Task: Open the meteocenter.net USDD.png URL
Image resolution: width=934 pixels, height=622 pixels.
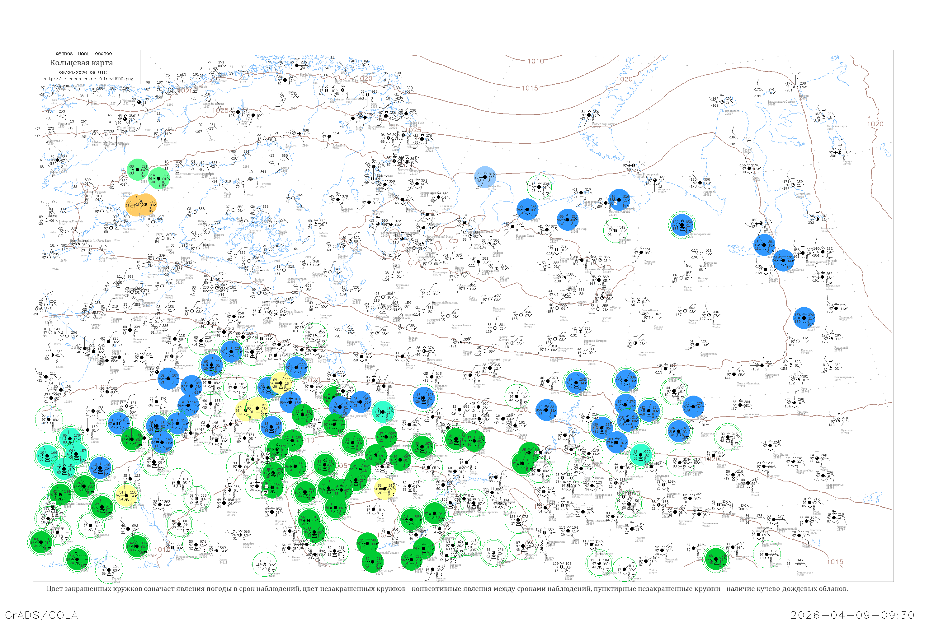Action: click(88, 79)
